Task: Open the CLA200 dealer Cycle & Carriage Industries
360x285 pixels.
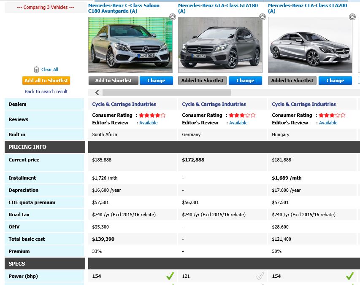Action: (304, 104)
